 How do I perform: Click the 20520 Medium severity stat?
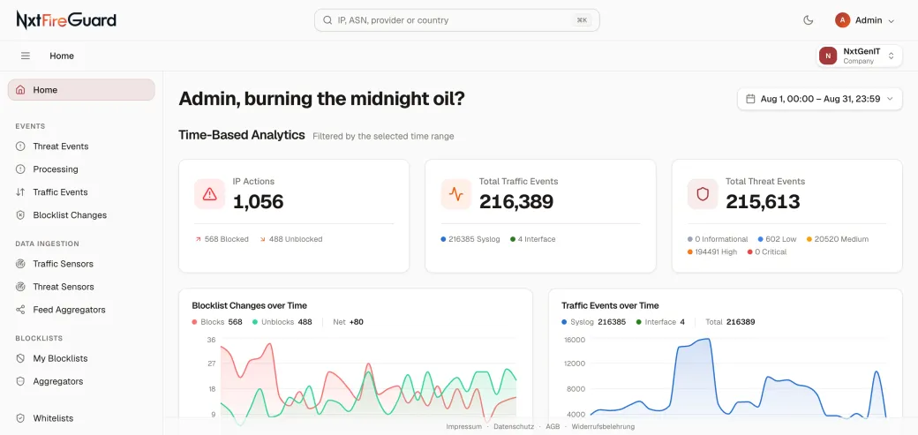pos(838,239)
